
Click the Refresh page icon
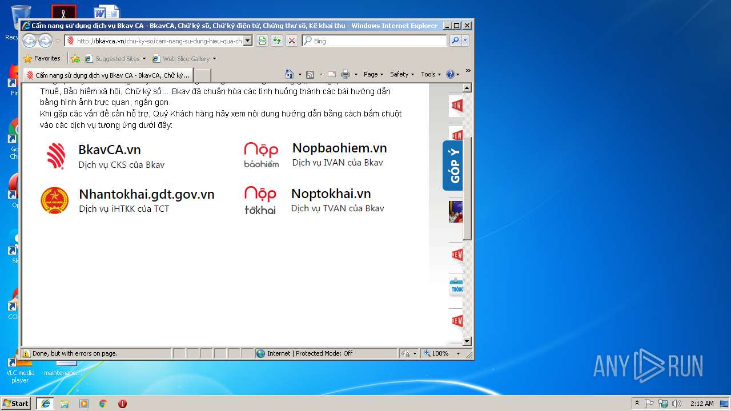[x=277, y=41]
